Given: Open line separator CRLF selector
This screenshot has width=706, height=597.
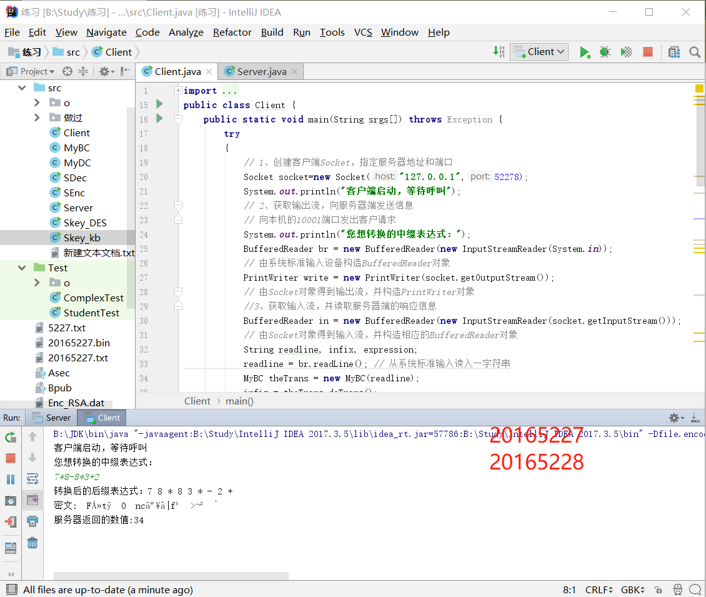Looking at the screenshot, I should [599, 589].
